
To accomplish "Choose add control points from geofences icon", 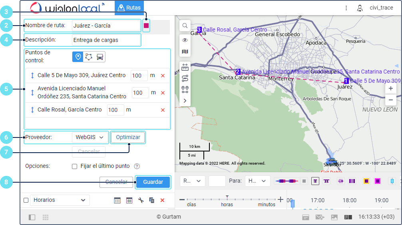I will (89, 57).
